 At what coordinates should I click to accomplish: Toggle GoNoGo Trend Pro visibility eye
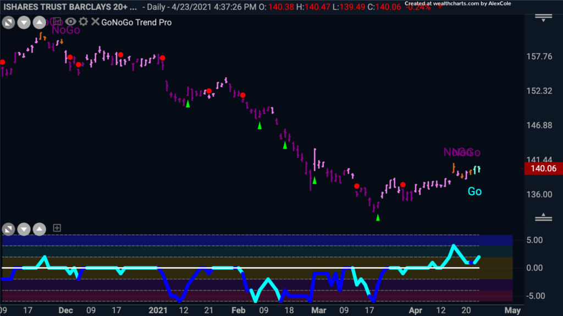(71, 22)
